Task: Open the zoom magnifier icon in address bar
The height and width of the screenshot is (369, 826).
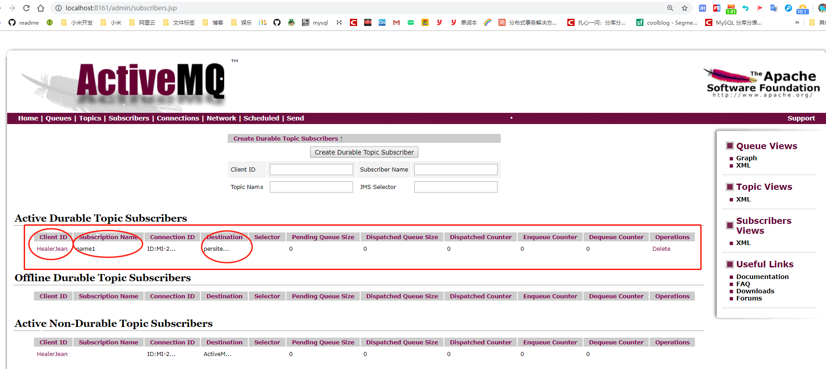Action: click(670, 8)
